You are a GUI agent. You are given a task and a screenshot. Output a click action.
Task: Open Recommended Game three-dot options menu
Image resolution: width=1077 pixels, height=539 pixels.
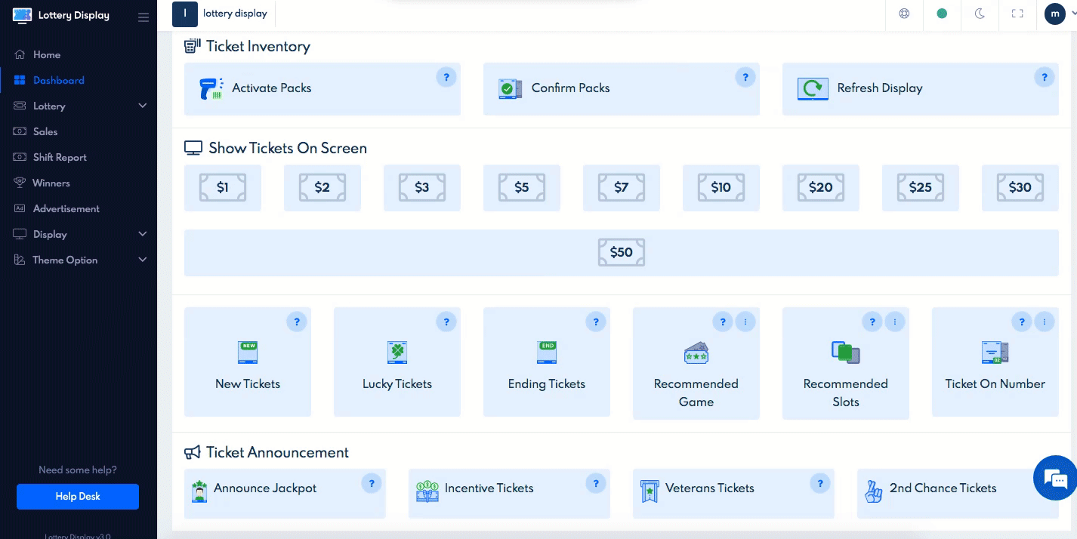pos(745,322)
